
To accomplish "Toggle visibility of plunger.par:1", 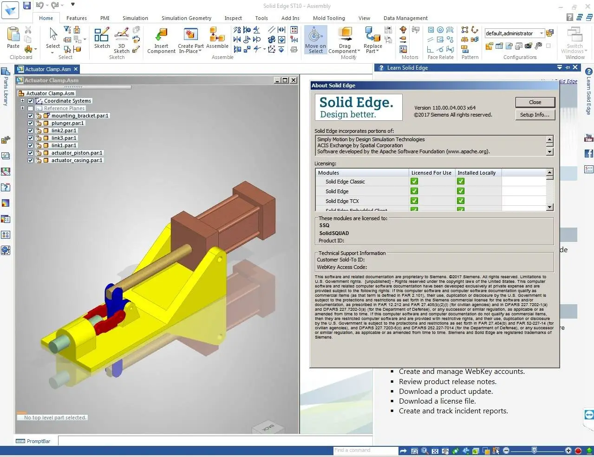I will (31, 123).
